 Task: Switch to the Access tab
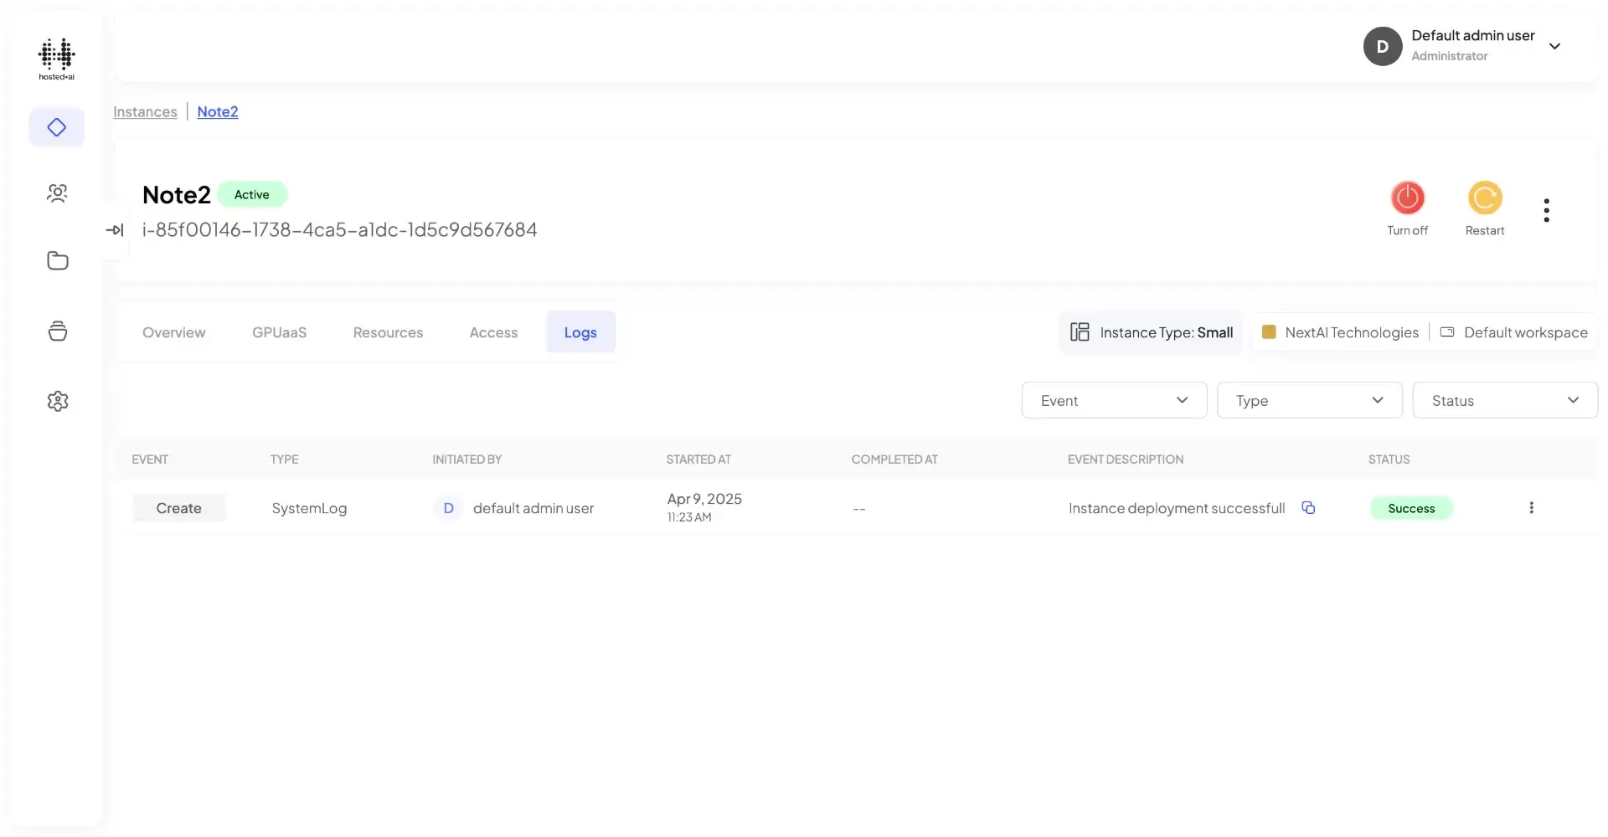493,332
